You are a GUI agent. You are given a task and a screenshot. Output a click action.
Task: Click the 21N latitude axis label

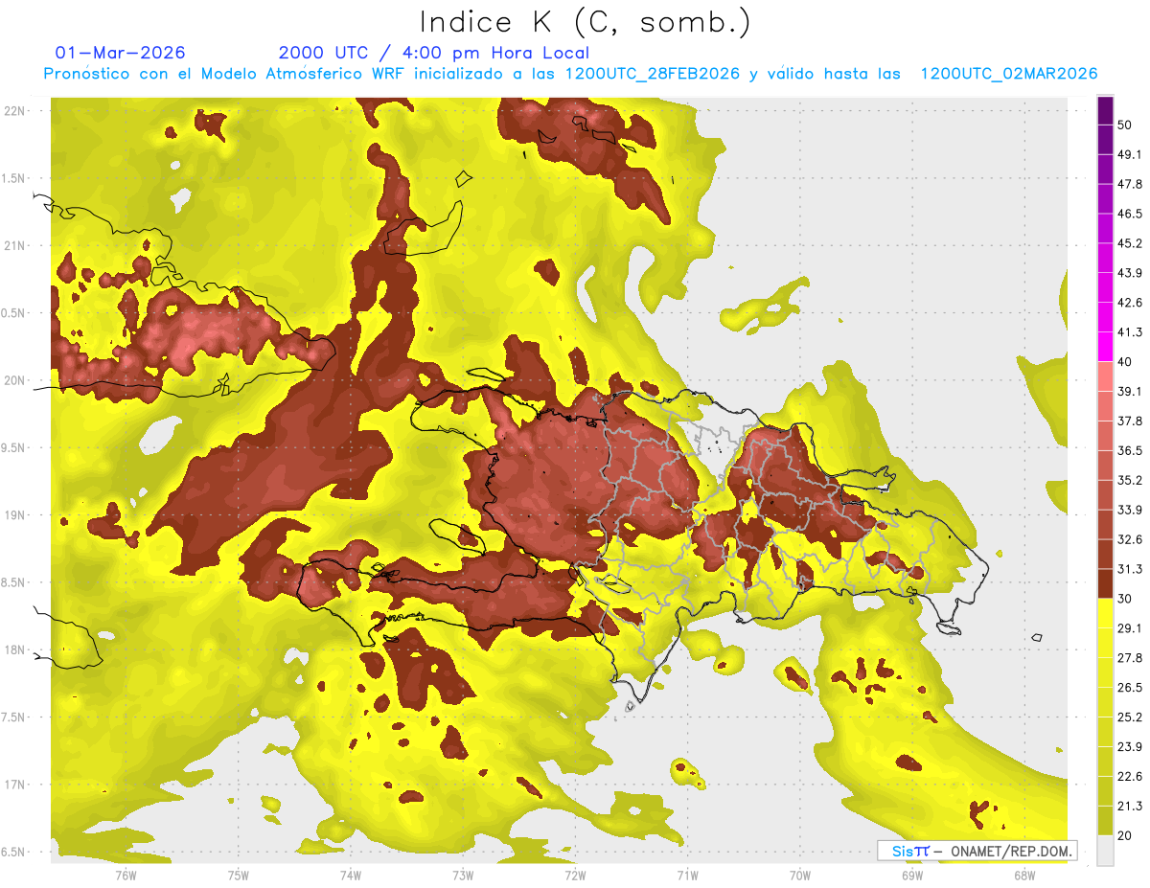[x=14, y=245]
